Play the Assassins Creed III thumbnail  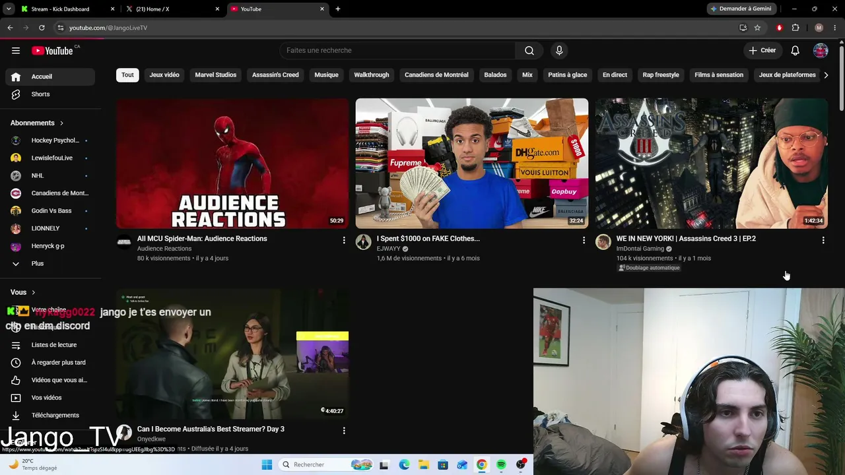[712, 164]
